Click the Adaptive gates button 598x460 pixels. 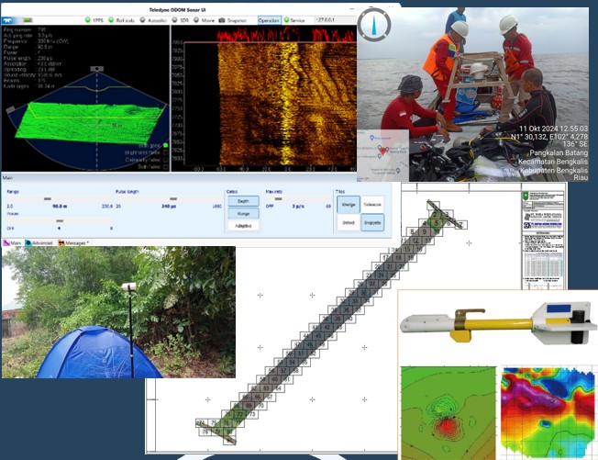(x=243, y=226)
